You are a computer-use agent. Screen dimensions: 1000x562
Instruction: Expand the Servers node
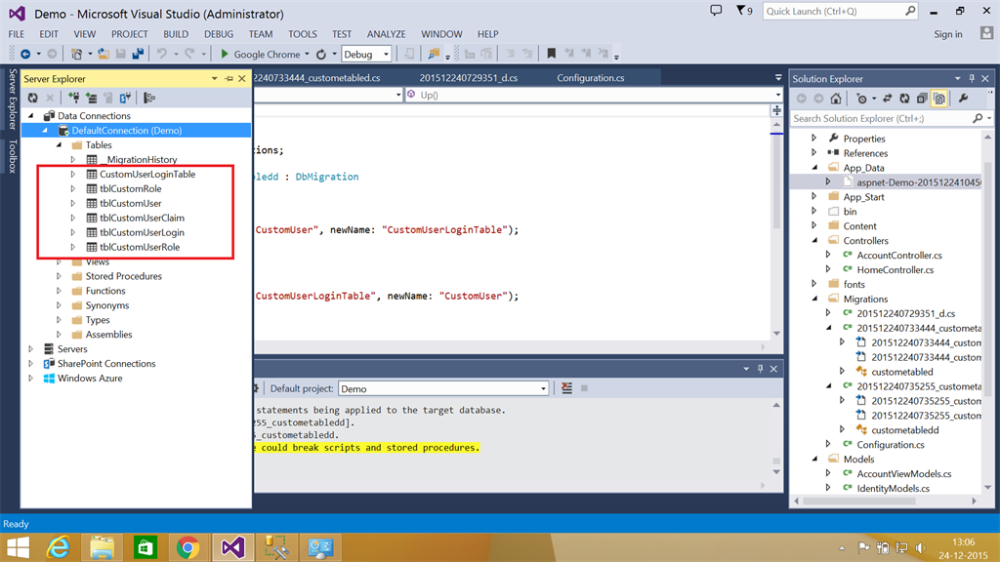click(x=30, y=349)
